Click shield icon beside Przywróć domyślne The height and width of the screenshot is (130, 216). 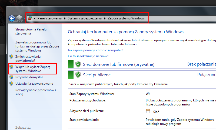pyautogui.click(x=11, y=77)
